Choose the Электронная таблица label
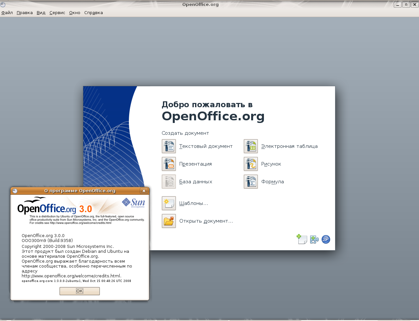The height and width of the screenshot is (321, 419). point(289,146)
